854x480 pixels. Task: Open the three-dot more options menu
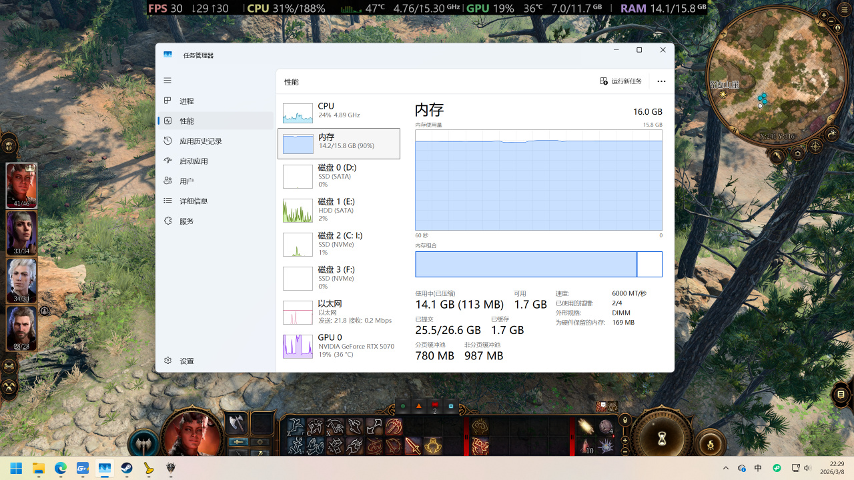click(661, 81)
